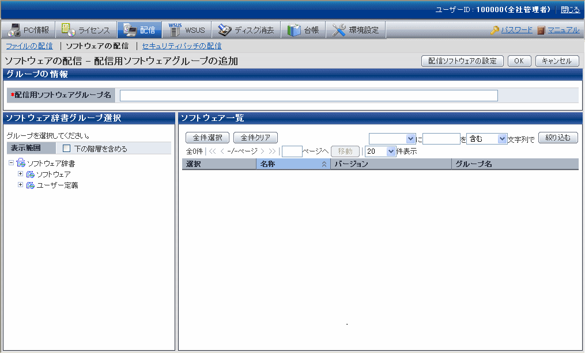
Task: Click the バージョン column header
Action: coord(391,164)
